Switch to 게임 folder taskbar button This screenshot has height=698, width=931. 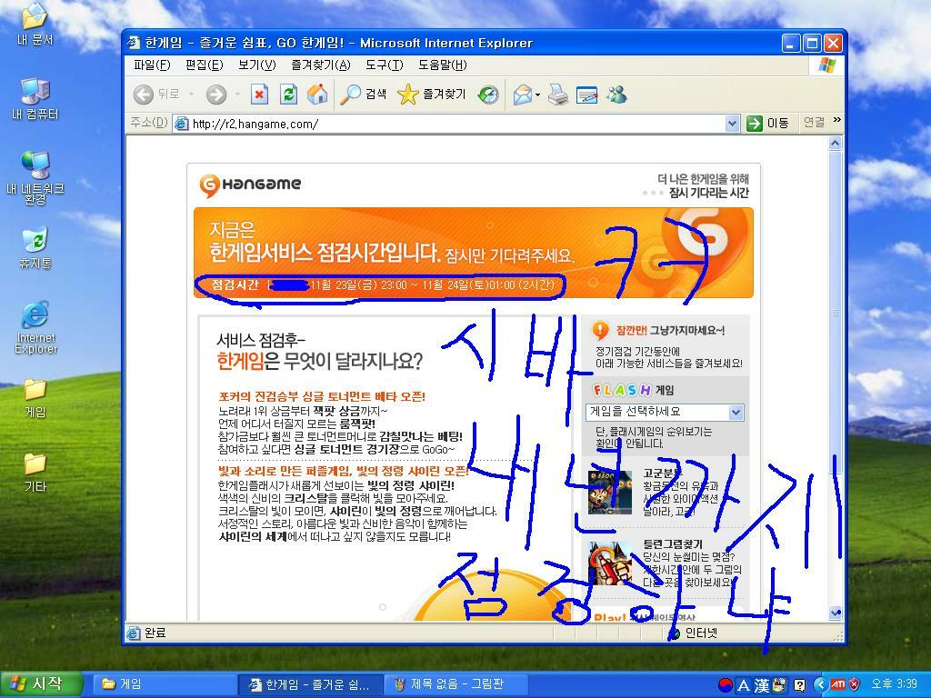coord(165,684)
